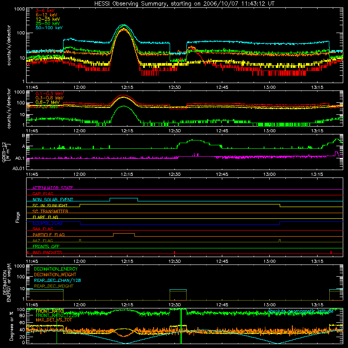
Task: Click the DECIMATION_ENERGY legend label
Action: (56, 269)
